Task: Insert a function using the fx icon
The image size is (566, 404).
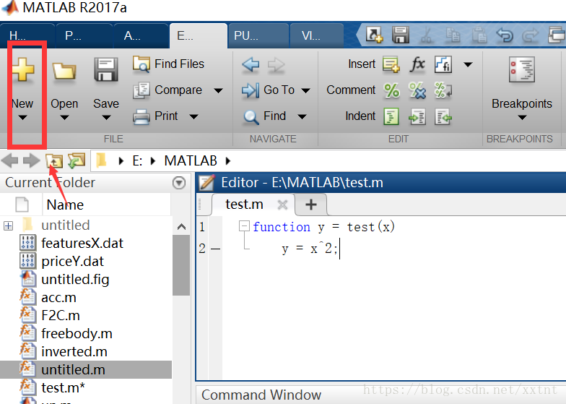Action: tap(417, 65)
